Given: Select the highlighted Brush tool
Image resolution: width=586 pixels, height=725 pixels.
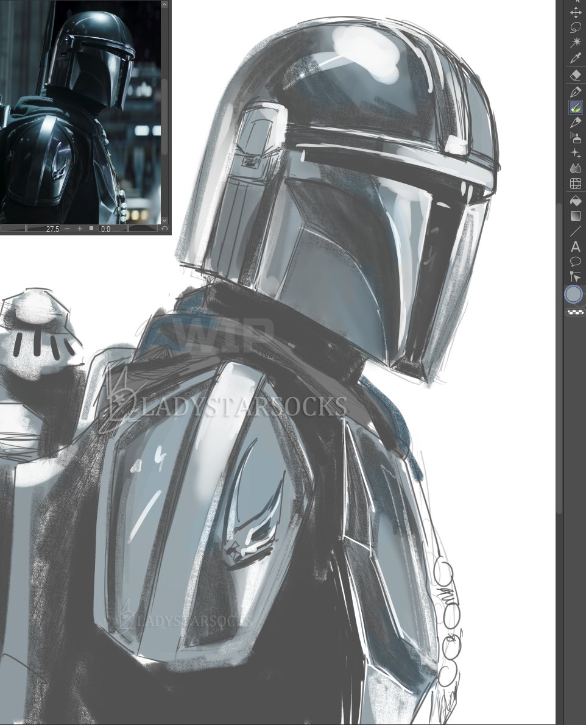Looking at the screenshot, I should tap(576, 107).
